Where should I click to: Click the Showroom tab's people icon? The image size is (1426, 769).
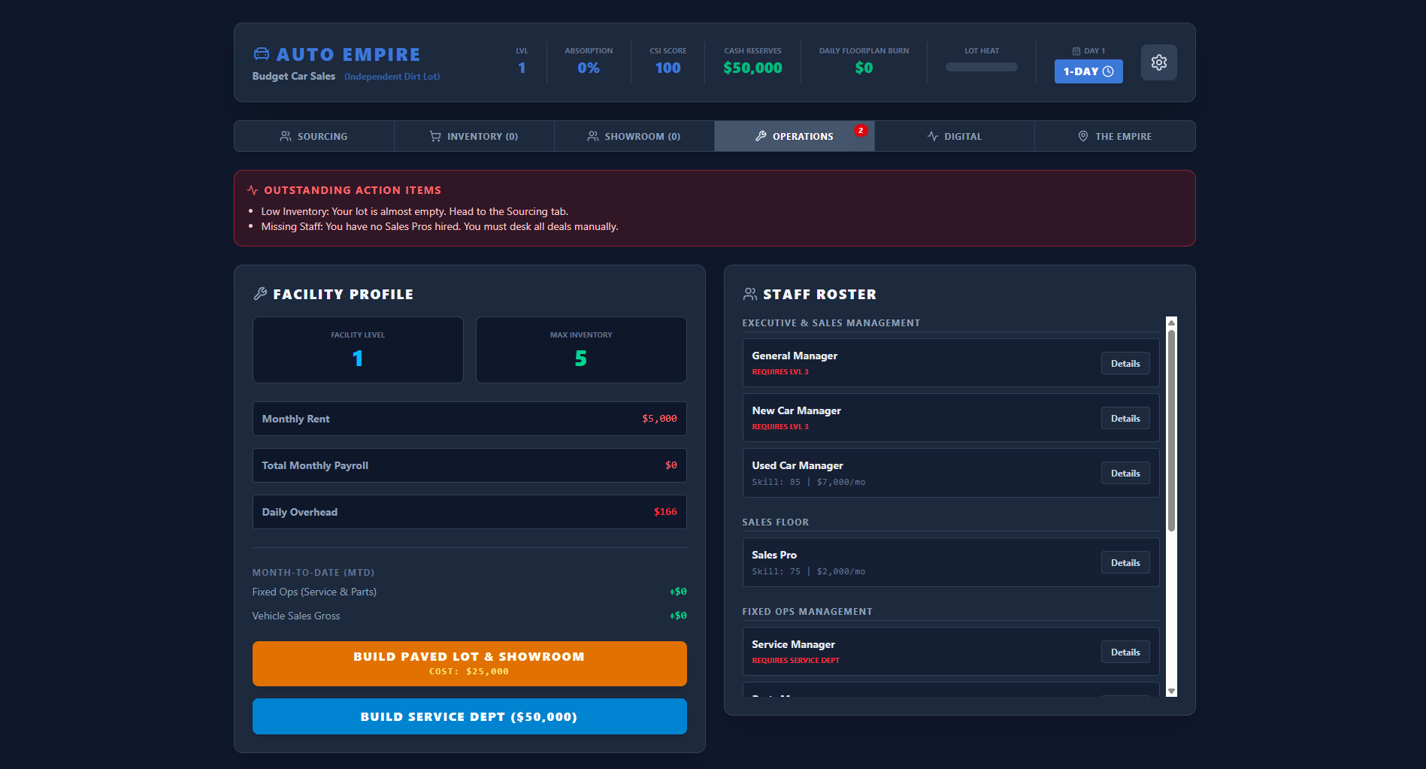pos(593,136)
